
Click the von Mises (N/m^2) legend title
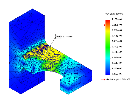[115, 14]
